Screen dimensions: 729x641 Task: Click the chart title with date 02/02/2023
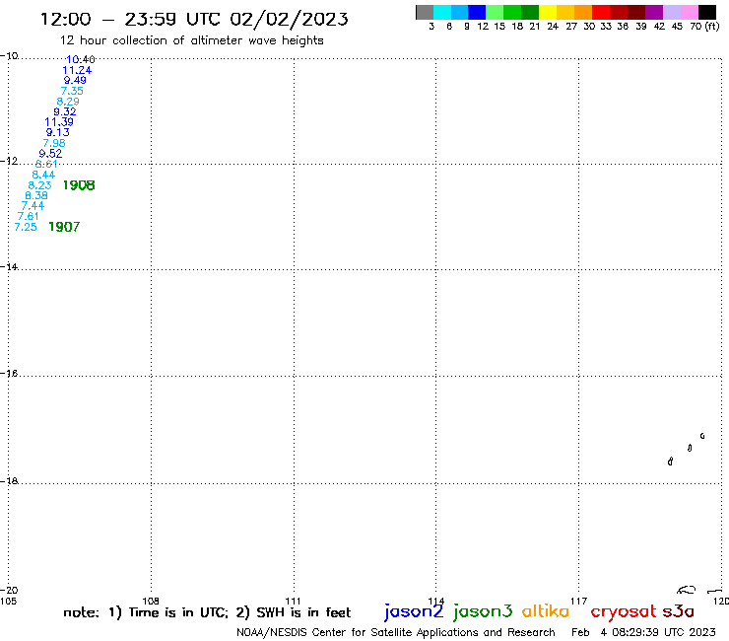pyautogui.click(x=194, y=19)
